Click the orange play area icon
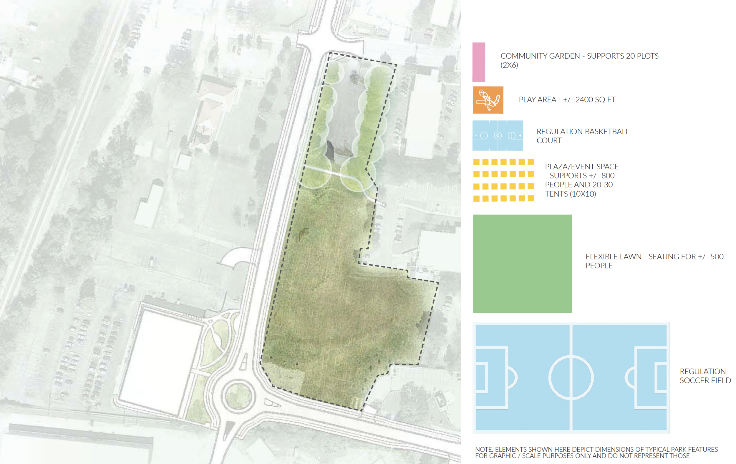Screen dimensions: 736x464 [488, 100]
